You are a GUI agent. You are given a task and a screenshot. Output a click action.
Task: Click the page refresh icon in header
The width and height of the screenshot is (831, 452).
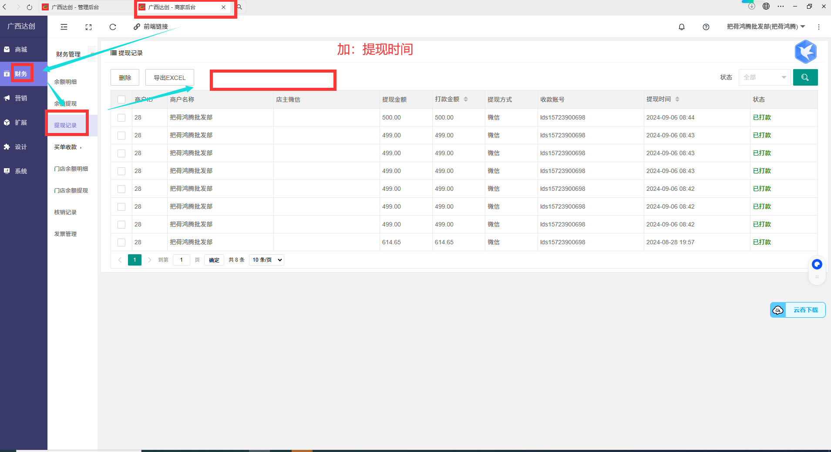(113, 27)
